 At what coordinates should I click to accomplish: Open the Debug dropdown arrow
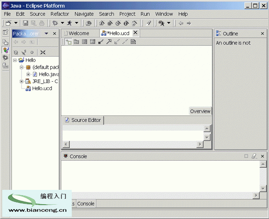click(x=62, y=23)
